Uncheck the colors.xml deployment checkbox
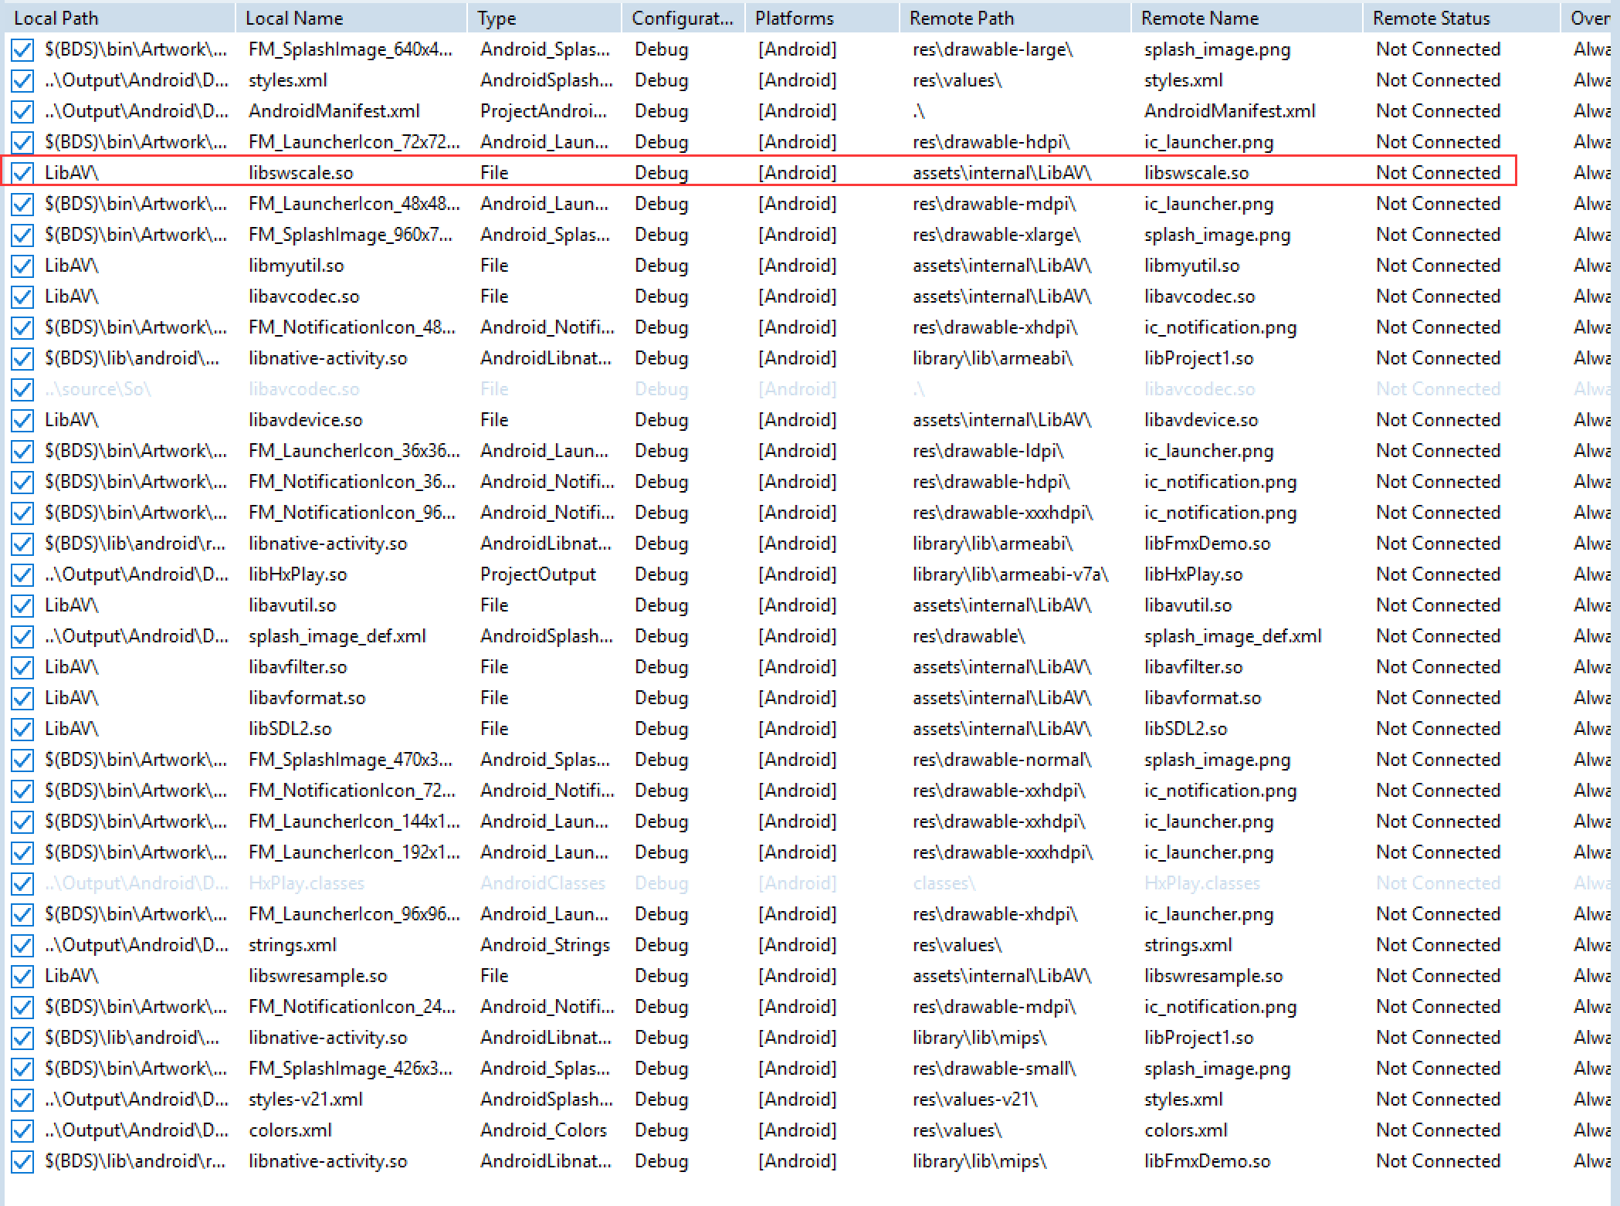This screenshot has width=1620, height=1206. (x=22, y=1130)
